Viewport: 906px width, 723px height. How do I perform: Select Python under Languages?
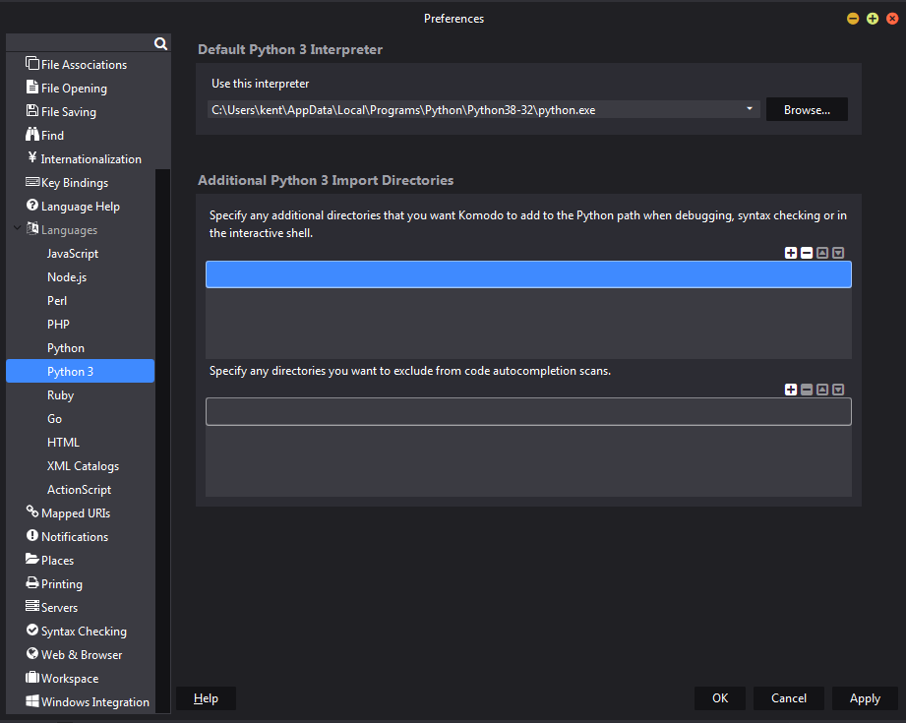[x=66, y=348]
